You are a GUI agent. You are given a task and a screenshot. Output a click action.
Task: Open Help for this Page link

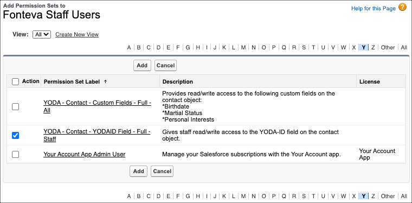click(374, 9)
